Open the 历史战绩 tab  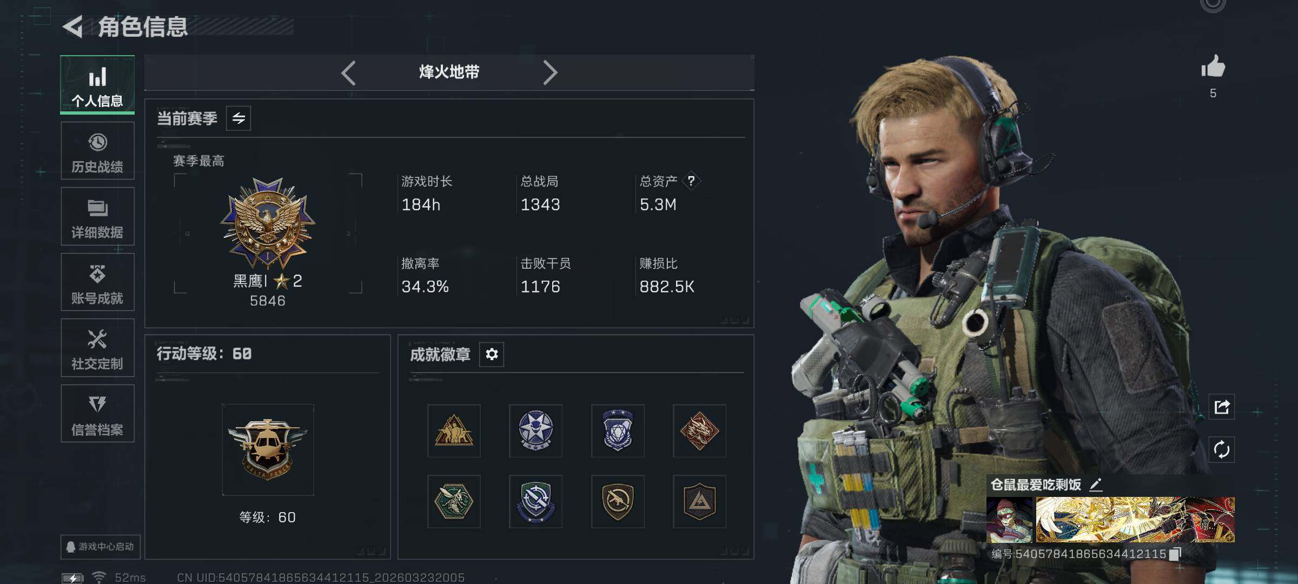click(x=97, y=151)
